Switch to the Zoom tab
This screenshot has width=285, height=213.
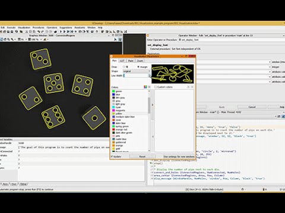pyautogui.click(x=140, y=61)
